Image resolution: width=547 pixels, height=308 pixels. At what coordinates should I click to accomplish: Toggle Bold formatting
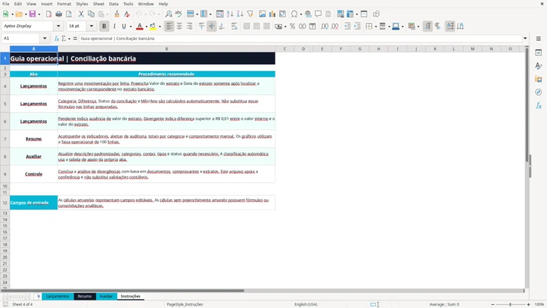104,26
